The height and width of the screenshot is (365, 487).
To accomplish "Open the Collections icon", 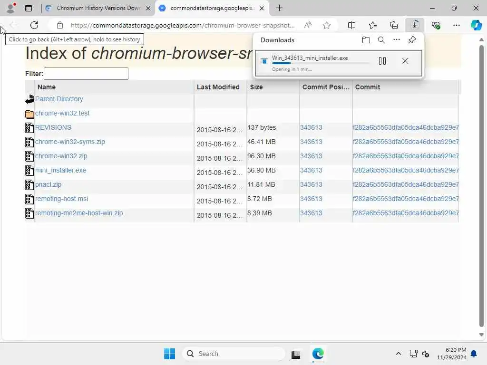I will point(393,25).
